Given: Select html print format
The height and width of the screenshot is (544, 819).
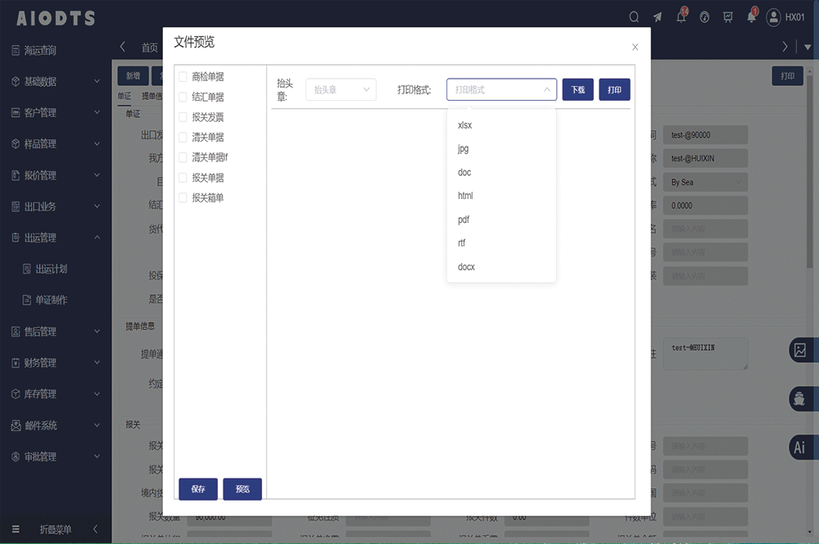Looking at the screenshot, I should click(x=501, y=196).
